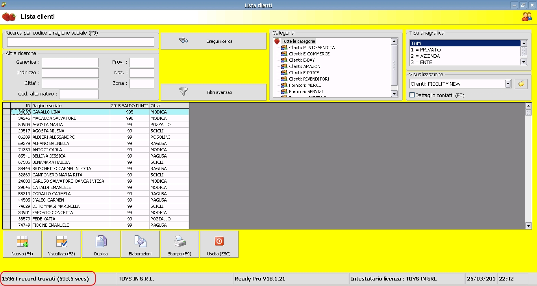Screen dimensions: 537x286
Task: Toggle Dettaglio contatti (F5) checkbox
Action: tap(412, 95)
